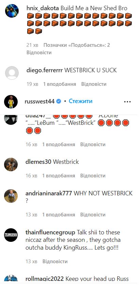
Task: Reply to hnix_dakota's comment via Відповісти
Action: click(x=39, y=53)
